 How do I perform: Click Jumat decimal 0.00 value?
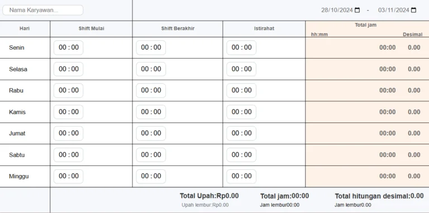click(x=414, y=133)
